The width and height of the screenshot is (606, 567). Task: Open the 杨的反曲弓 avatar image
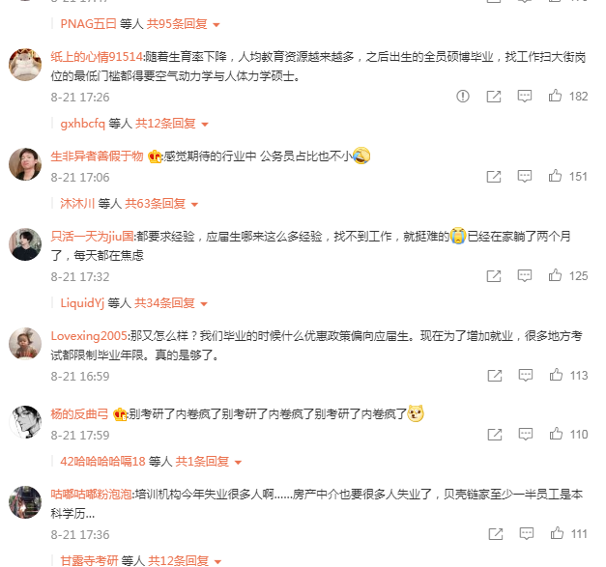(x=25, y=422)
